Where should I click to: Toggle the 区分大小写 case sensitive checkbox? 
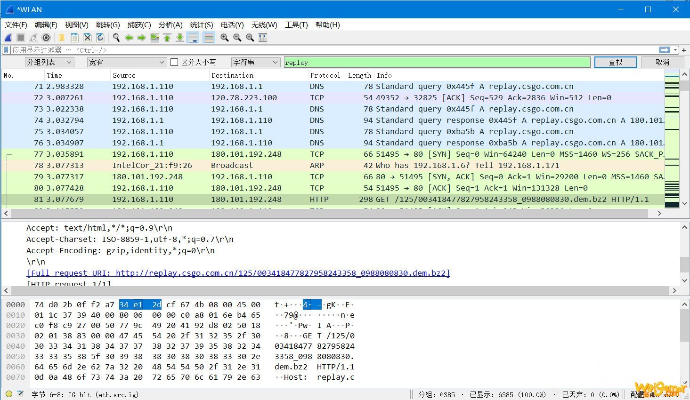pos(174,62)
